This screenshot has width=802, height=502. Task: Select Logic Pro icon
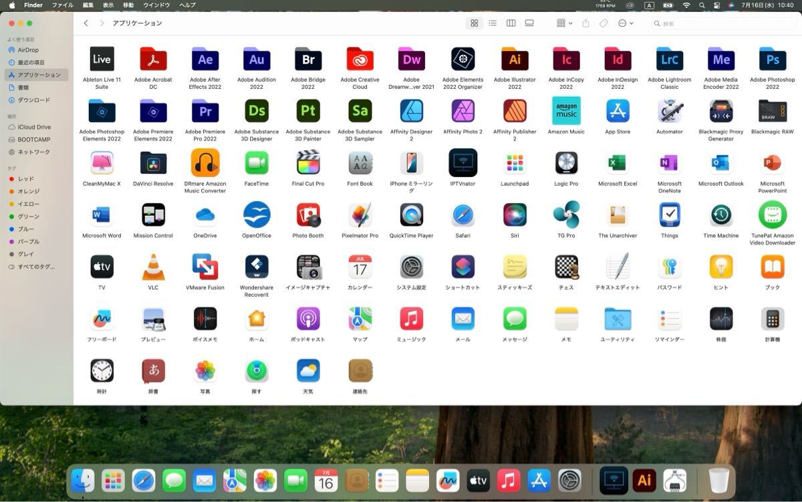566,162
